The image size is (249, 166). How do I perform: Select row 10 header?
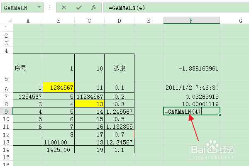coord(6,119)
